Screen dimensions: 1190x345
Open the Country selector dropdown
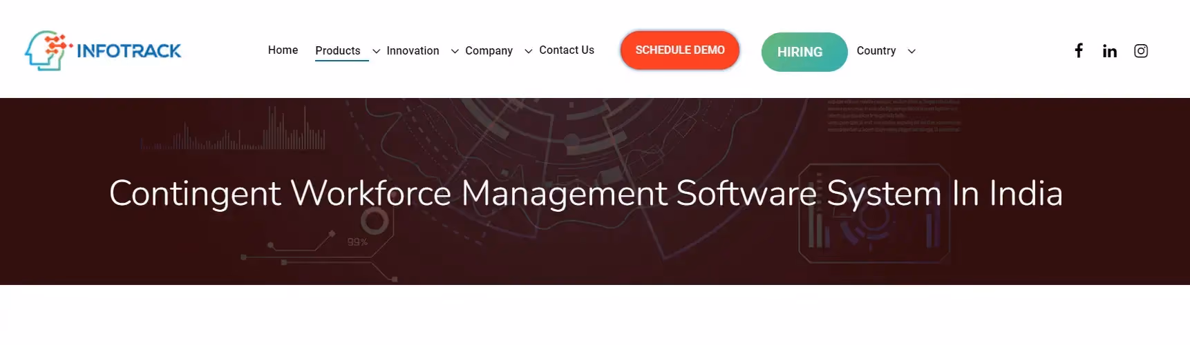(x=886, y=51)
